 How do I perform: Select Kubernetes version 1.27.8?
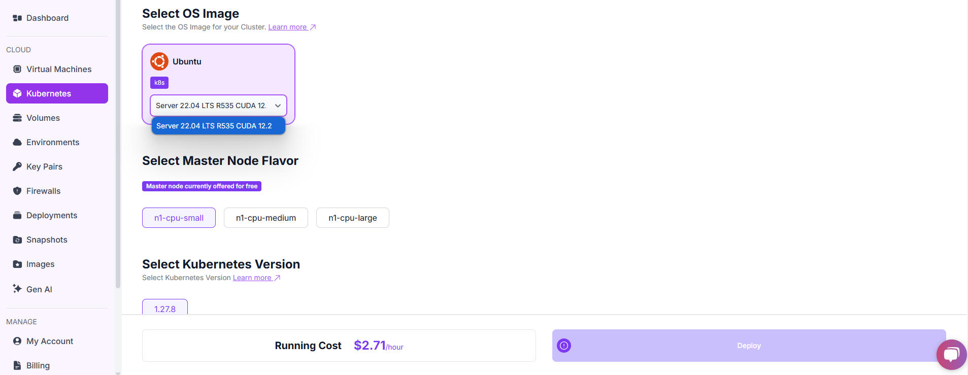[165, 308]
